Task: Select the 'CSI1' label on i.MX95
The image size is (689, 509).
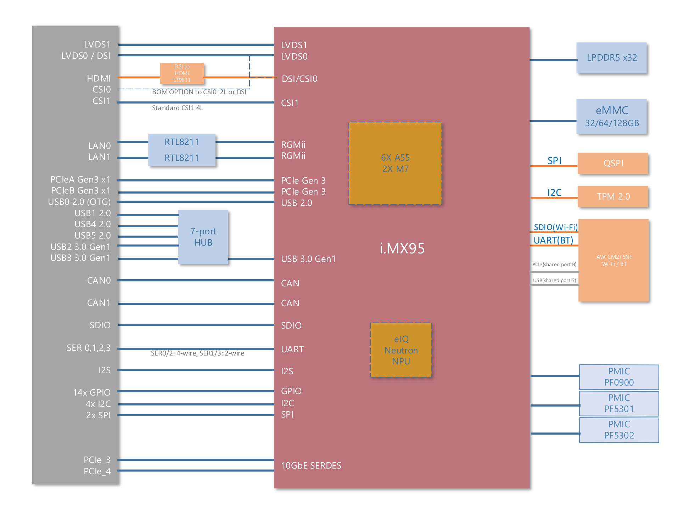Action: (290, 103)
